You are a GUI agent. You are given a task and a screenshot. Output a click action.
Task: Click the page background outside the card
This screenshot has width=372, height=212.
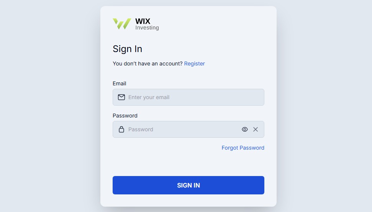(48, 107)
